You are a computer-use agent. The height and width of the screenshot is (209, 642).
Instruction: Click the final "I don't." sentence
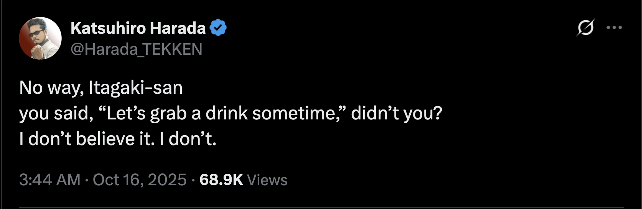[x=188, y=139]
